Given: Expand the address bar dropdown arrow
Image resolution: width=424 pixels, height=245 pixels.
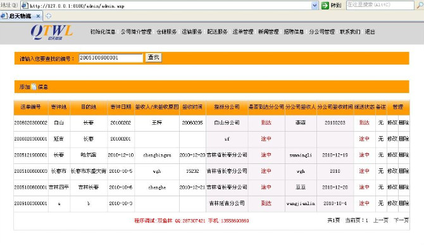Looking at the screenshot, I should click(315, 5).
